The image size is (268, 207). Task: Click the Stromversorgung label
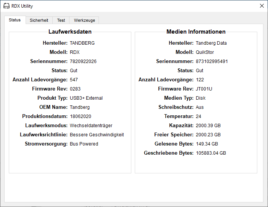pos(46,144)
